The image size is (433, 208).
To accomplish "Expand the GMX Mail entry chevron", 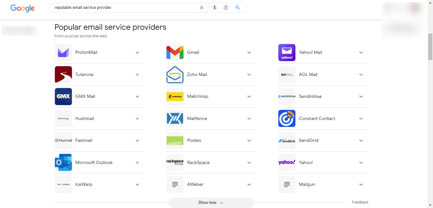I will (137, 97).
